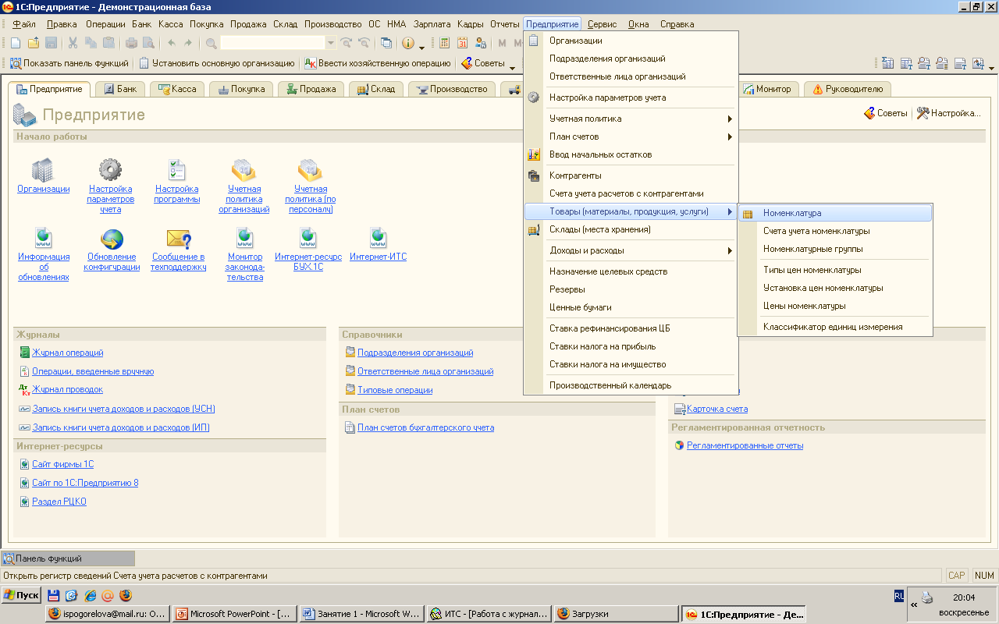The height and width of the screenshot is (624, 999).
Task: Click the Настройка параметров учета gear icon
Action: [110, 169]
